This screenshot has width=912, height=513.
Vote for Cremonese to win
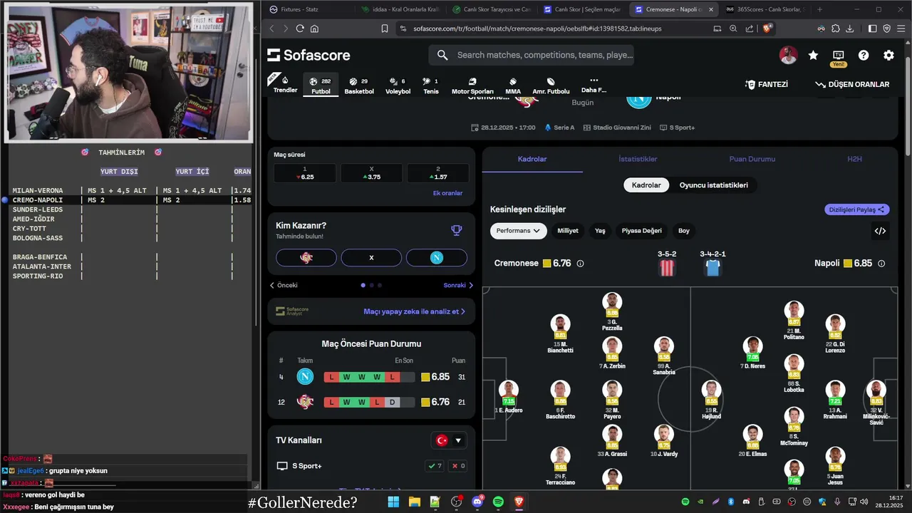[306, 257]
